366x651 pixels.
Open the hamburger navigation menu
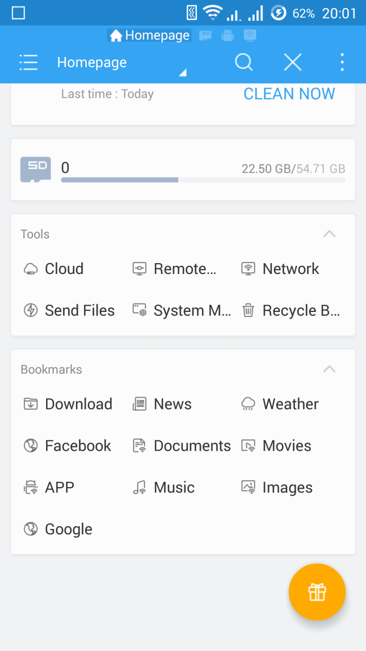[x=28, y=62]
